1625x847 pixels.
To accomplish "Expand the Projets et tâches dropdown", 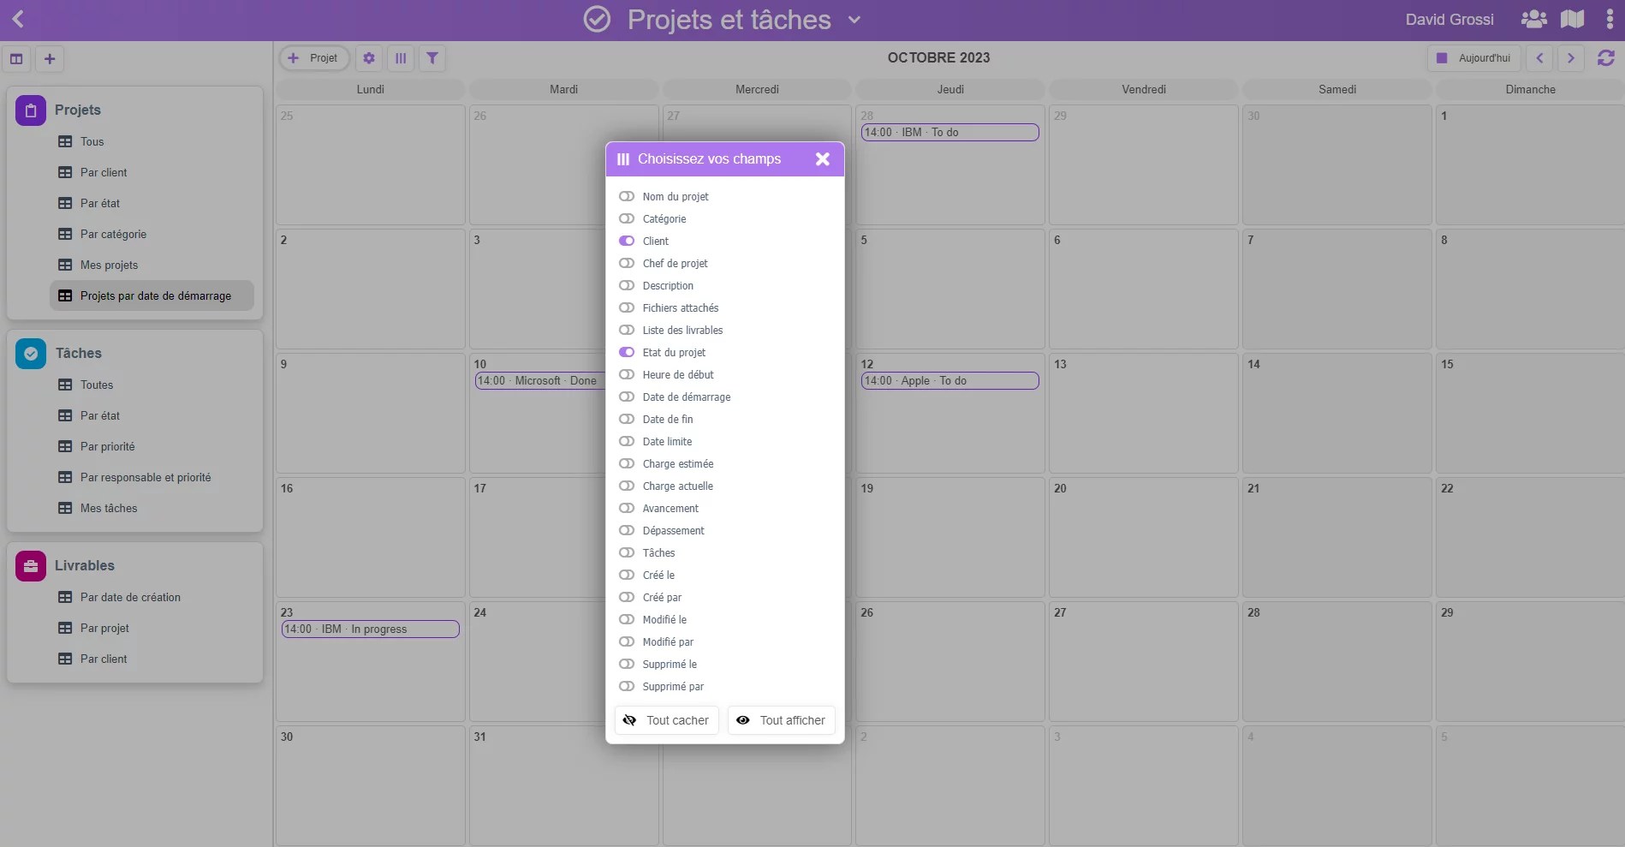I will coord(854,20).
